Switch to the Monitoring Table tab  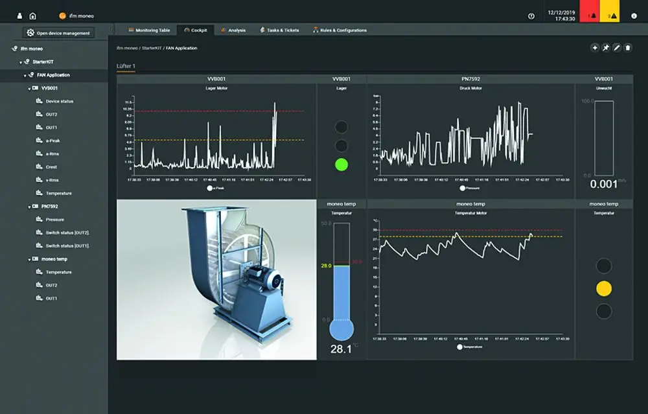[149, 30]
